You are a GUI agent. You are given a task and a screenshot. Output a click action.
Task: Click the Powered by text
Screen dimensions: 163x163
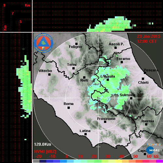[x=154, y=144]
